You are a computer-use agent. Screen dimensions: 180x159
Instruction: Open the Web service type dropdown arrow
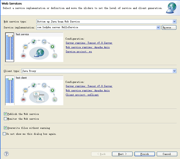pyautogui.click(x=174, y=22)
